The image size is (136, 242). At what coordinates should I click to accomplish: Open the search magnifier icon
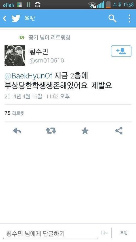click(112, 18)
